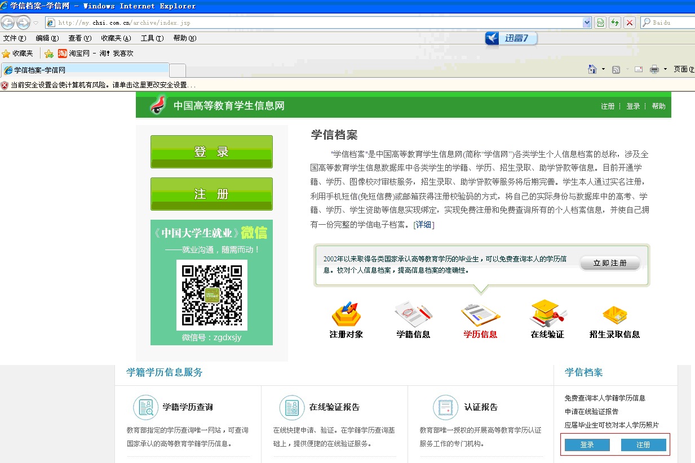Open the 详细 link after description

click(x=424, y=225)
